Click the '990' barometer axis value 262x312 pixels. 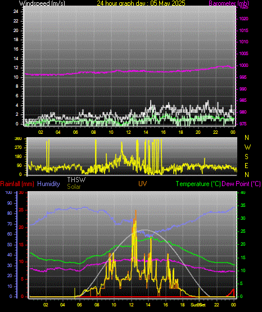[x=243, y=89]
